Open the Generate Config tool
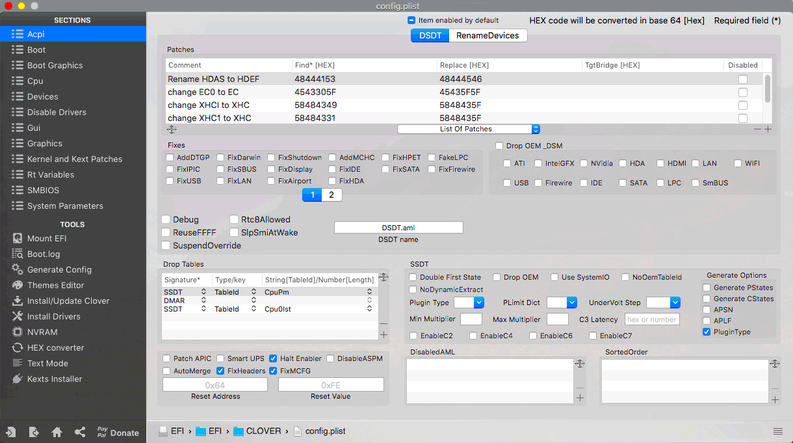The image size is (793, 443). (60, 269)
